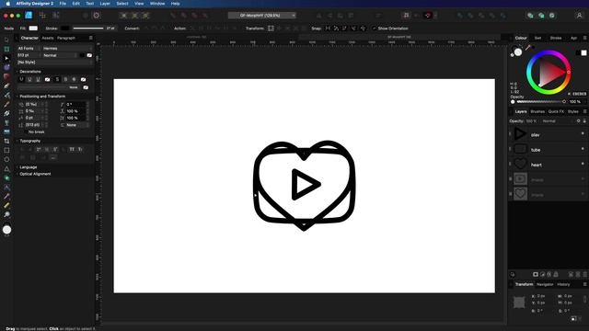Screen dimensions: 589x331
Task: Click the Layers panel lock icon
Action: (x=584, y=121)
